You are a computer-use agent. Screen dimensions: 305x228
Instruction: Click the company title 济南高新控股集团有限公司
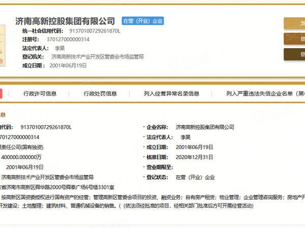click(x=65, y=21)
